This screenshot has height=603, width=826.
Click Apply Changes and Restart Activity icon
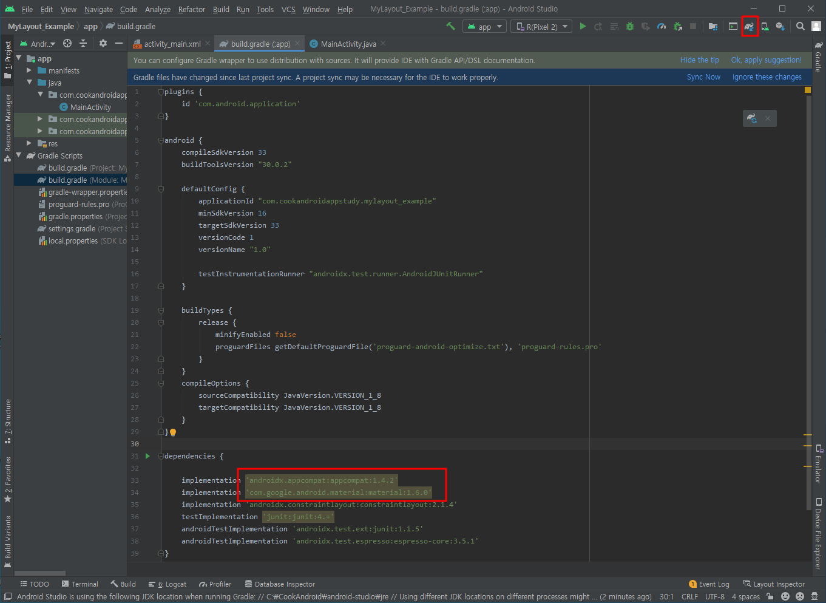[598, 26]
